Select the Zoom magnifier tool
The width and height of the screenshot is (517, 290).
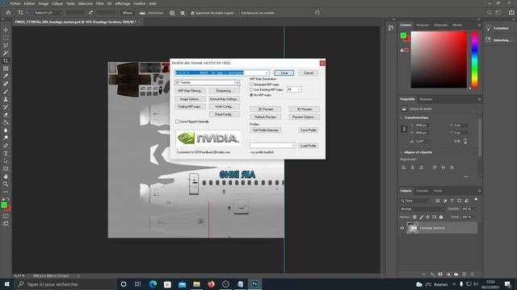coord(6,184)
